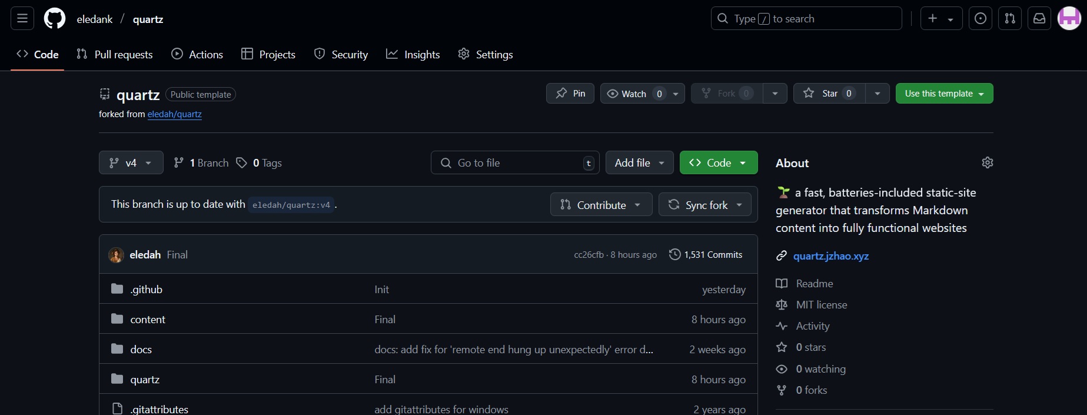Click the fork icon beside 0 forks
1087x415 pixels.
782,390
